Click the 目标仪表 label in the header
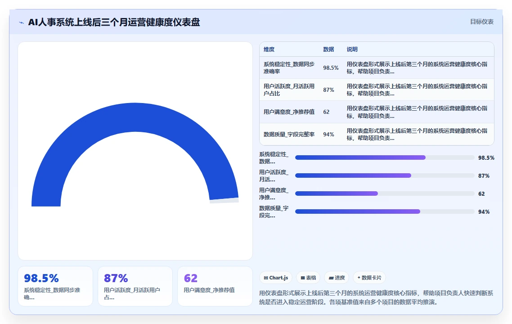The width and height of the screenshot is (512, 324). click(482, 22)
